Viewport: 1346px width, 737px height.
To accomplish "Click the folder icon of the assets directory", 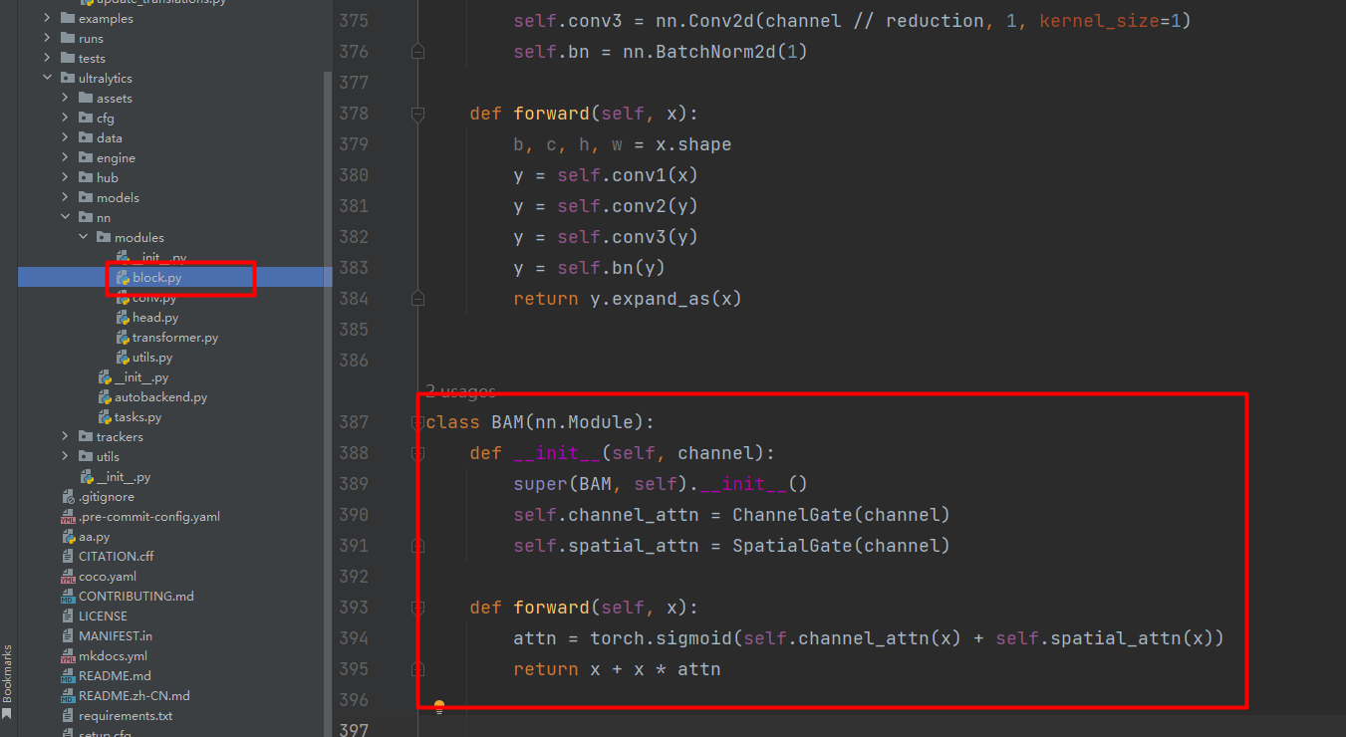I will (86, 99).
